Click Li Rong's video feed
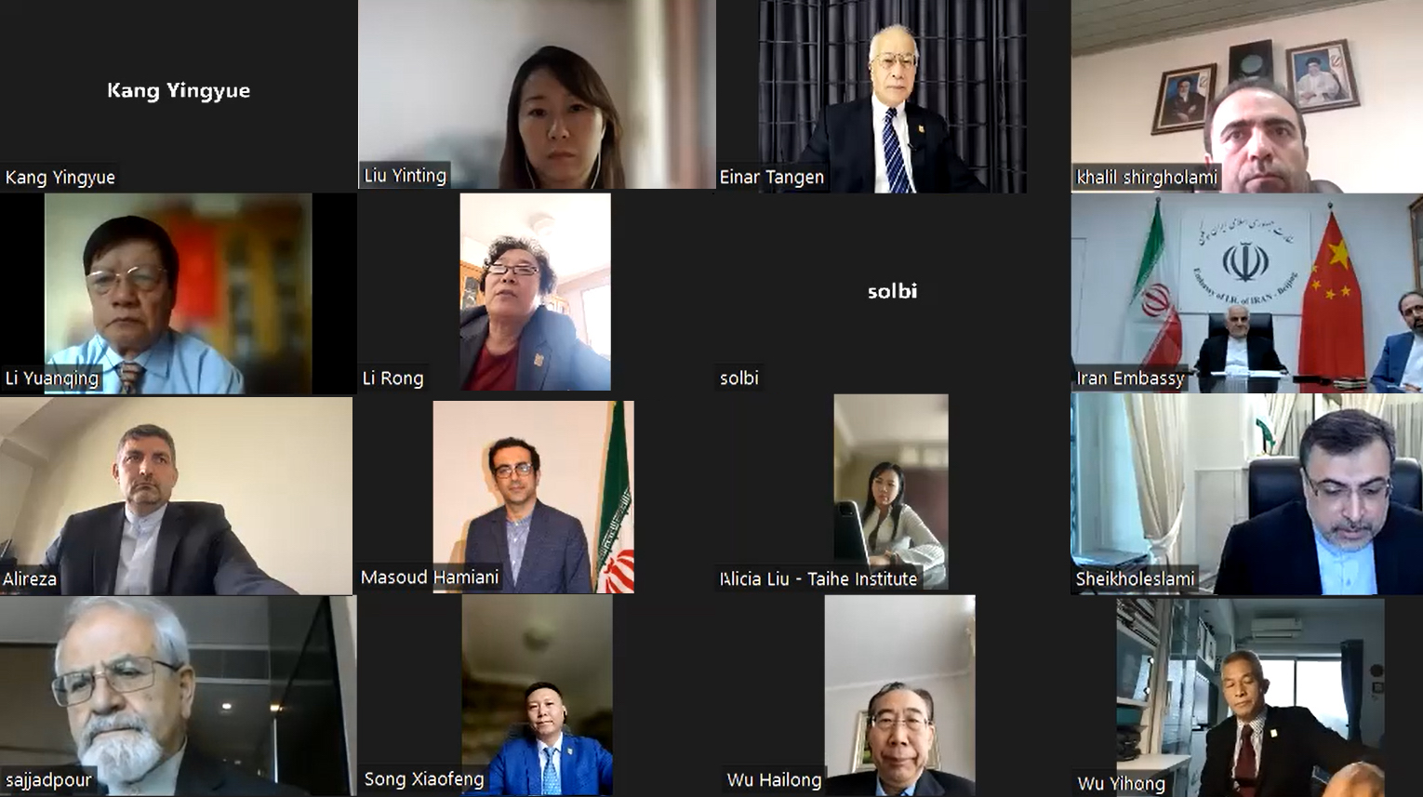The image size is (1423, 797). pyautogui.click(x=536, y=292)
